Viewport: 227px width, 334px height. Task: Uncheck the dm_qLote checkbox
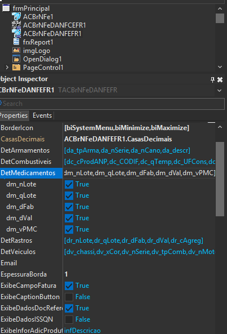69,195
